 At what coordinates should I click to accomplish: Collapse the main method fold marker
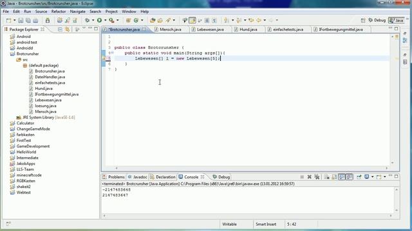point(112,53)
